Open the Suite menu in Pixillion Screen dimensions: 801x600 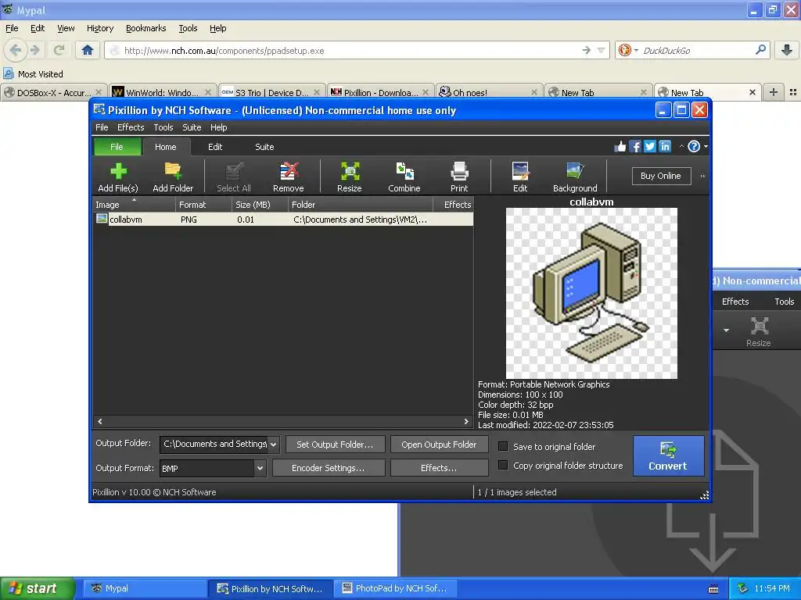click(192, 127)
